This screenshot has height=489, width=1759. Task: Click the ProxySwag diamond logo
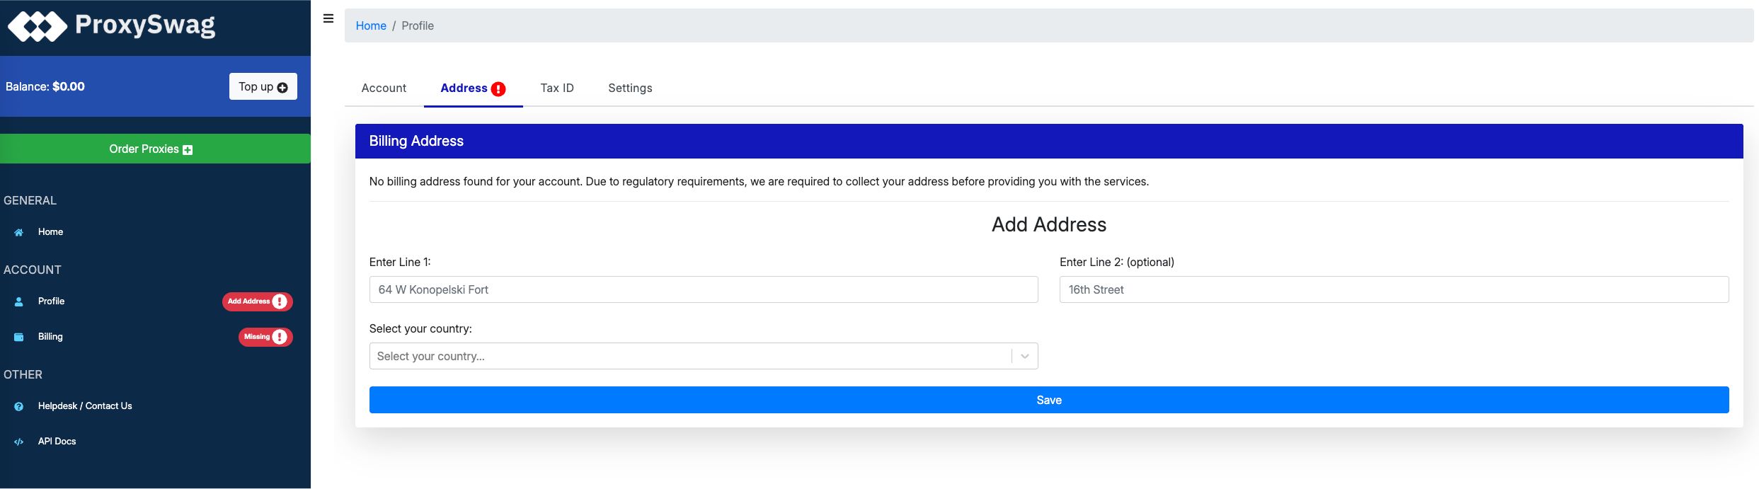click(x=37, y=26)
